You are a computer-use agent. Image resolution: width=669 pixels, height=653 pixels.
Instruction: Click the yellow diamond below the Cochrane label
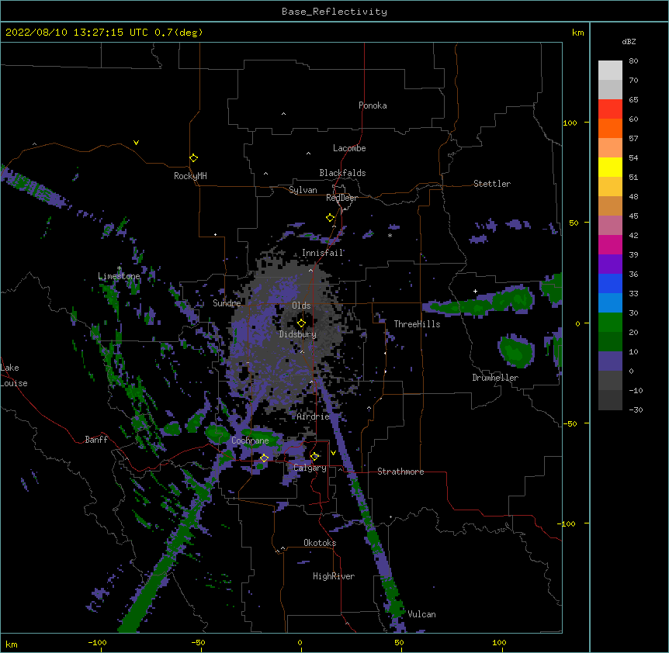[x=264, y=458]
